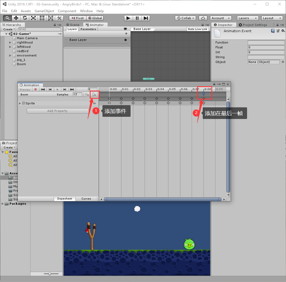Image resolution: width=286 pixels, height=282 pixels.
Task: Open the Layout dropdown
Action: pyautogui.click(x=272, y=18)
